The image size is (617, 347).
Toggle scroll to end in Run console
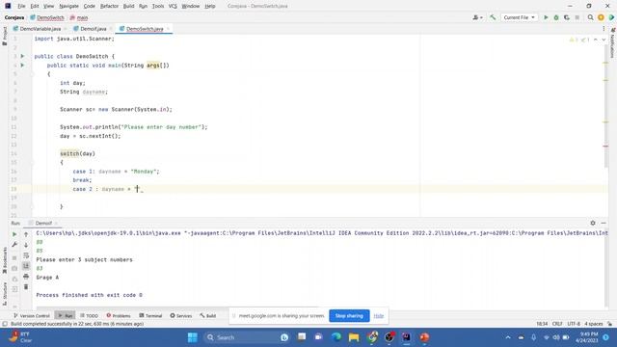26,266
